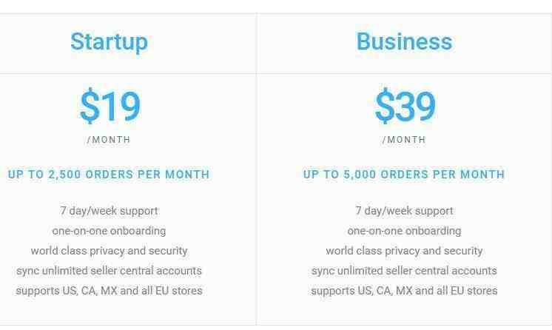Click Business's '7 day/week support' line
This screenshot has width=552, height=330.
point(404,211)
